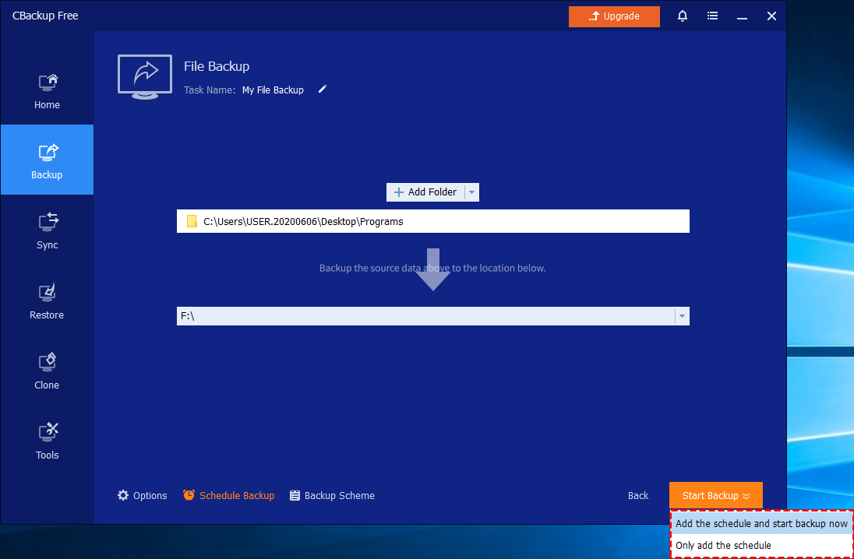This screenshot has height=559, width=854.
Task: Open the Start Backup dropdown button
Action: (x=715, y=496)
